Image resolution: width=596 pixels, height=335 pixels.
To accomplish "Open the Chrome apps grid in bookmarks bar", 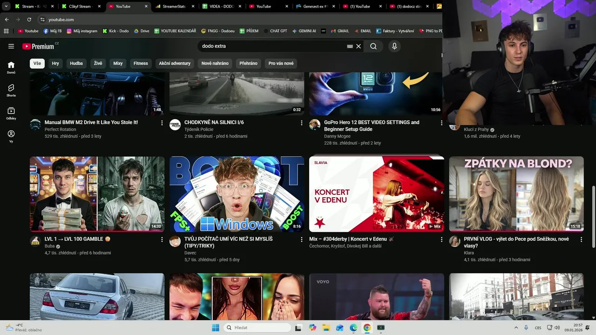I will click(6, 31).
